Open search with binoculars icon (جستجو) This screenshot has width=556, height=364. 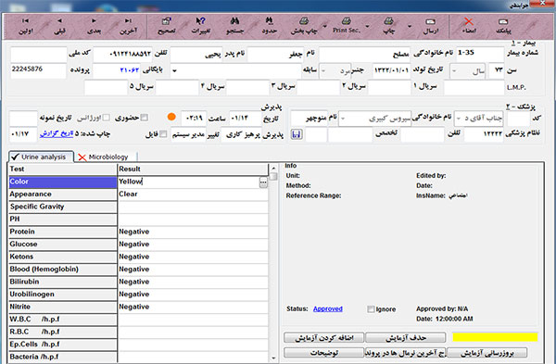click(234, 26)
